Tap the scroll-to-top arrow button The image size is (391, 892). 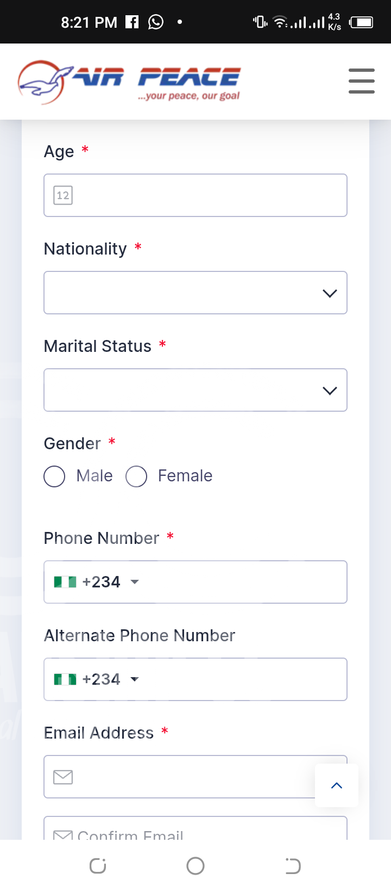pyautogui.click(x=337, y=785)
